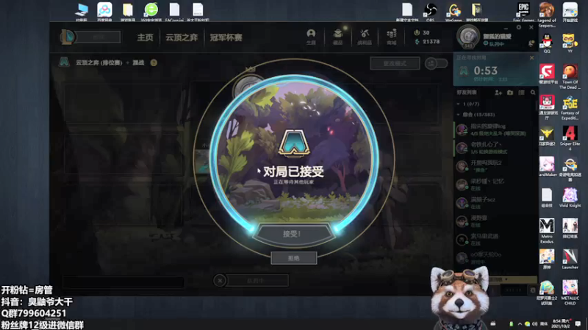Click the 更改模式 change mode button

(x=395, y=63)
